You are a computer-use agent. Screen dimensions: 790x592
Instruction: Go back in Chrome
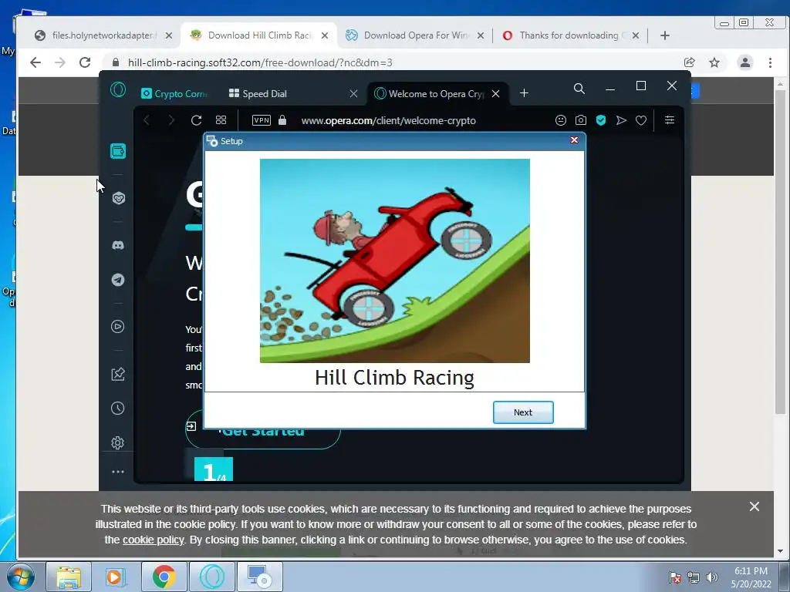[x=35, y=62]
